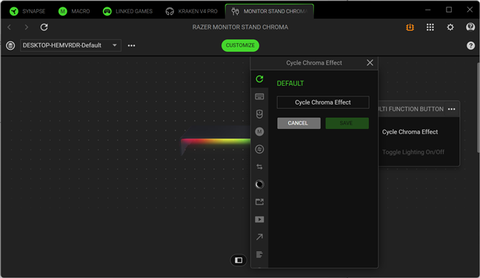Select the Default reset function icon

tap(259, 79)
